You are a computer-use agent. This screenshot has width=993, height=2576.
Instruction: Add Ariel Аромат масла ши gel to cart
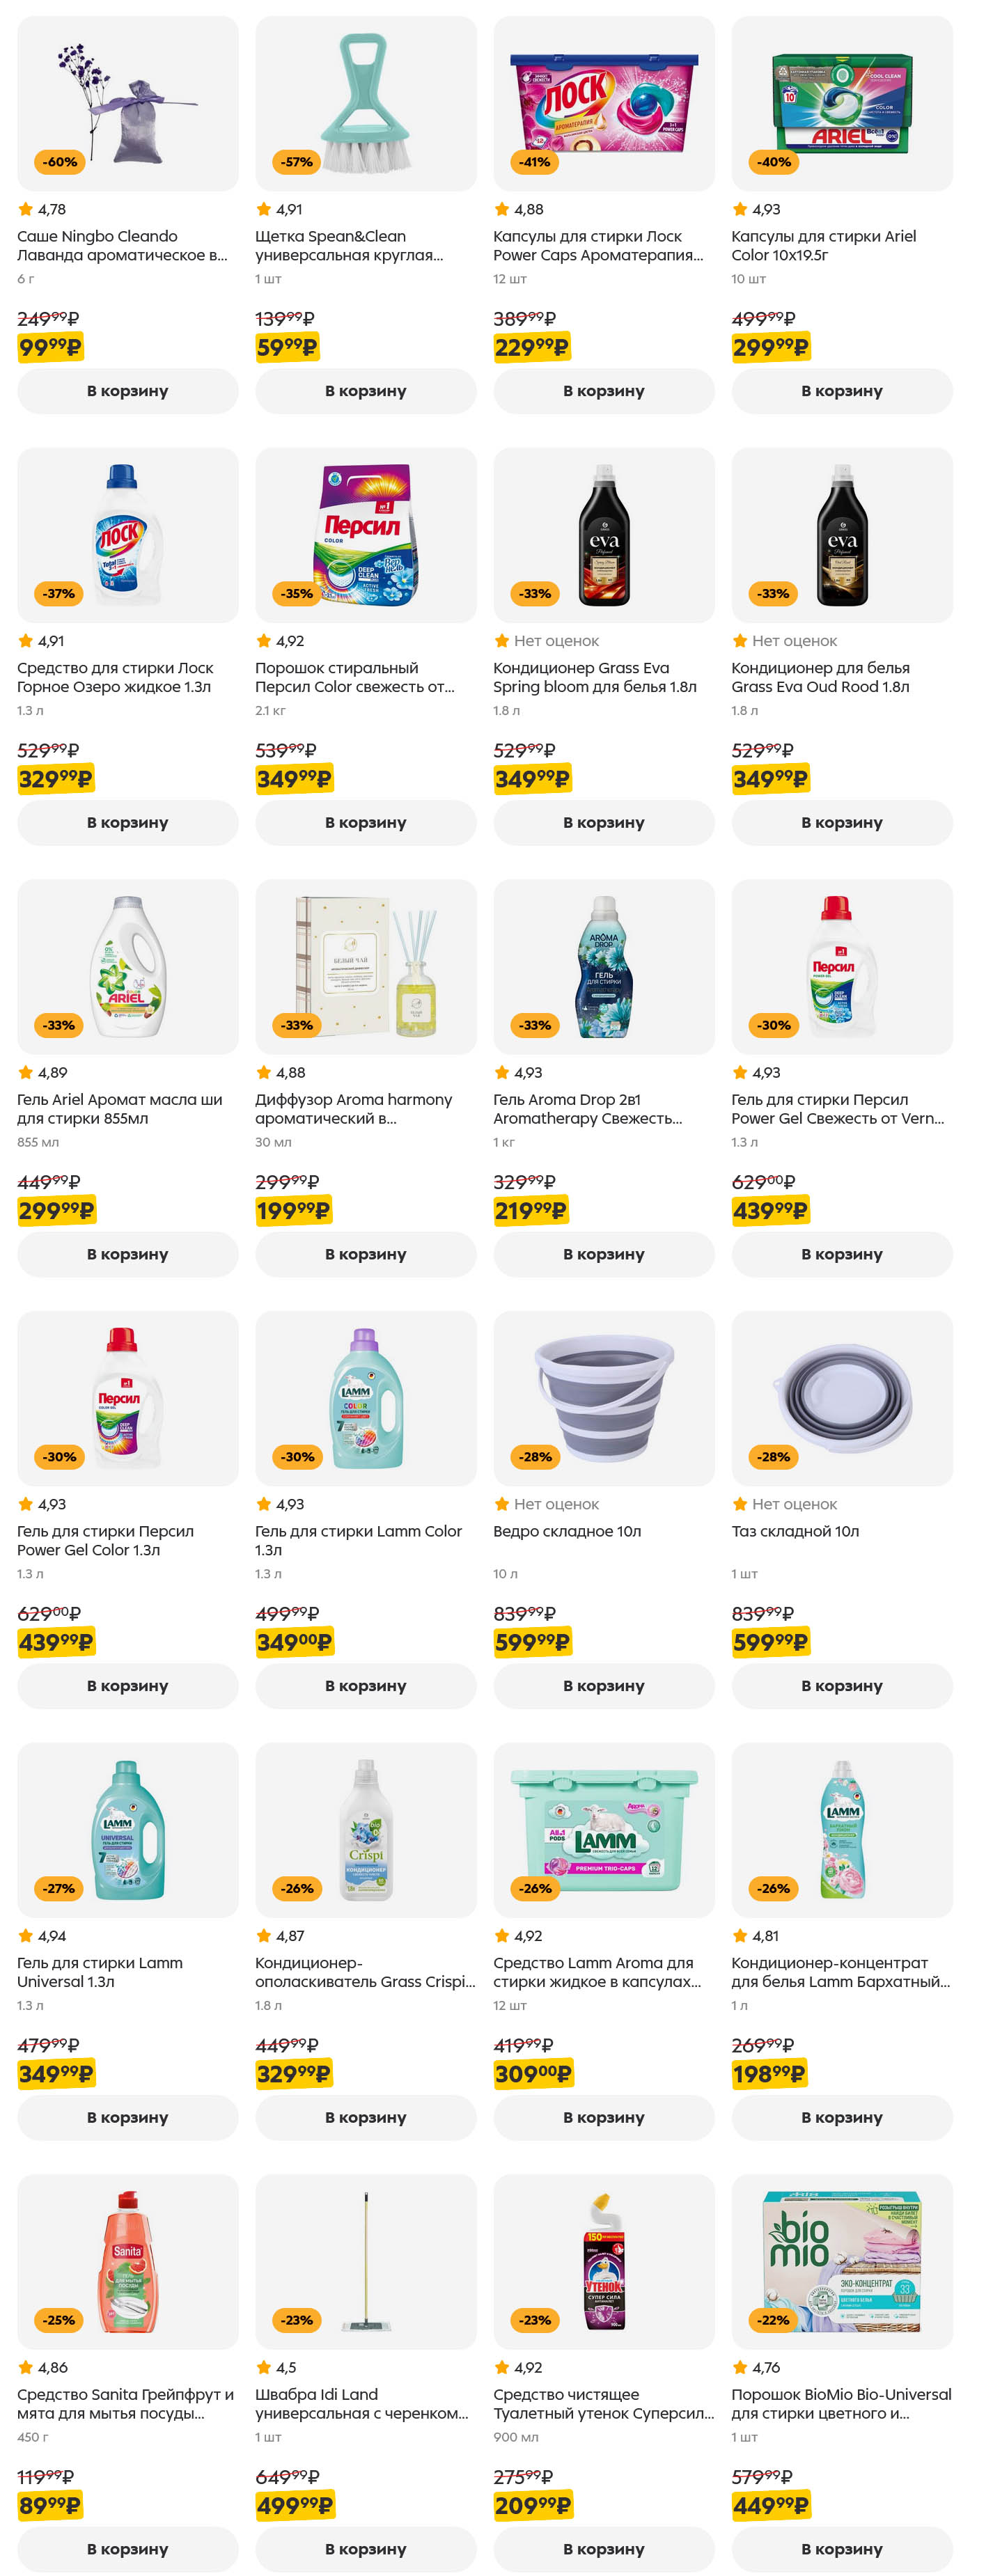[127, 1254]
